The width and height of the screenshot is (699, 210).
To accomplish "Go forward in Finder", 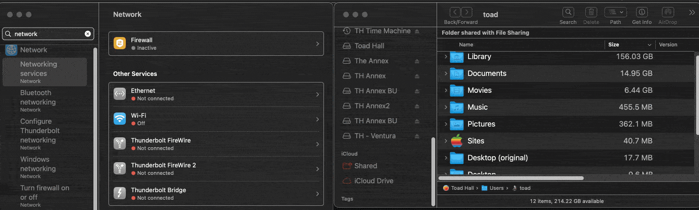I will [467, 13].
